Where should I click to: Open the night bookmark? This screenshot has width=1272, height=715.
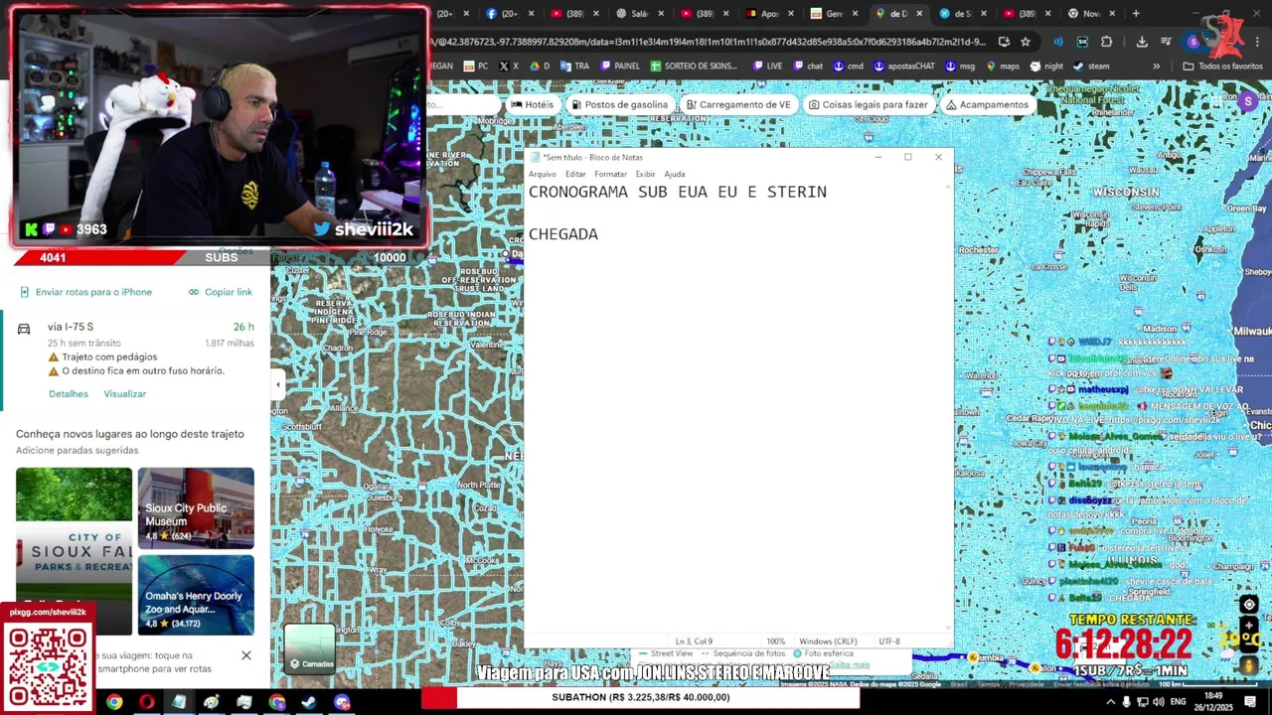point(1046,67)
